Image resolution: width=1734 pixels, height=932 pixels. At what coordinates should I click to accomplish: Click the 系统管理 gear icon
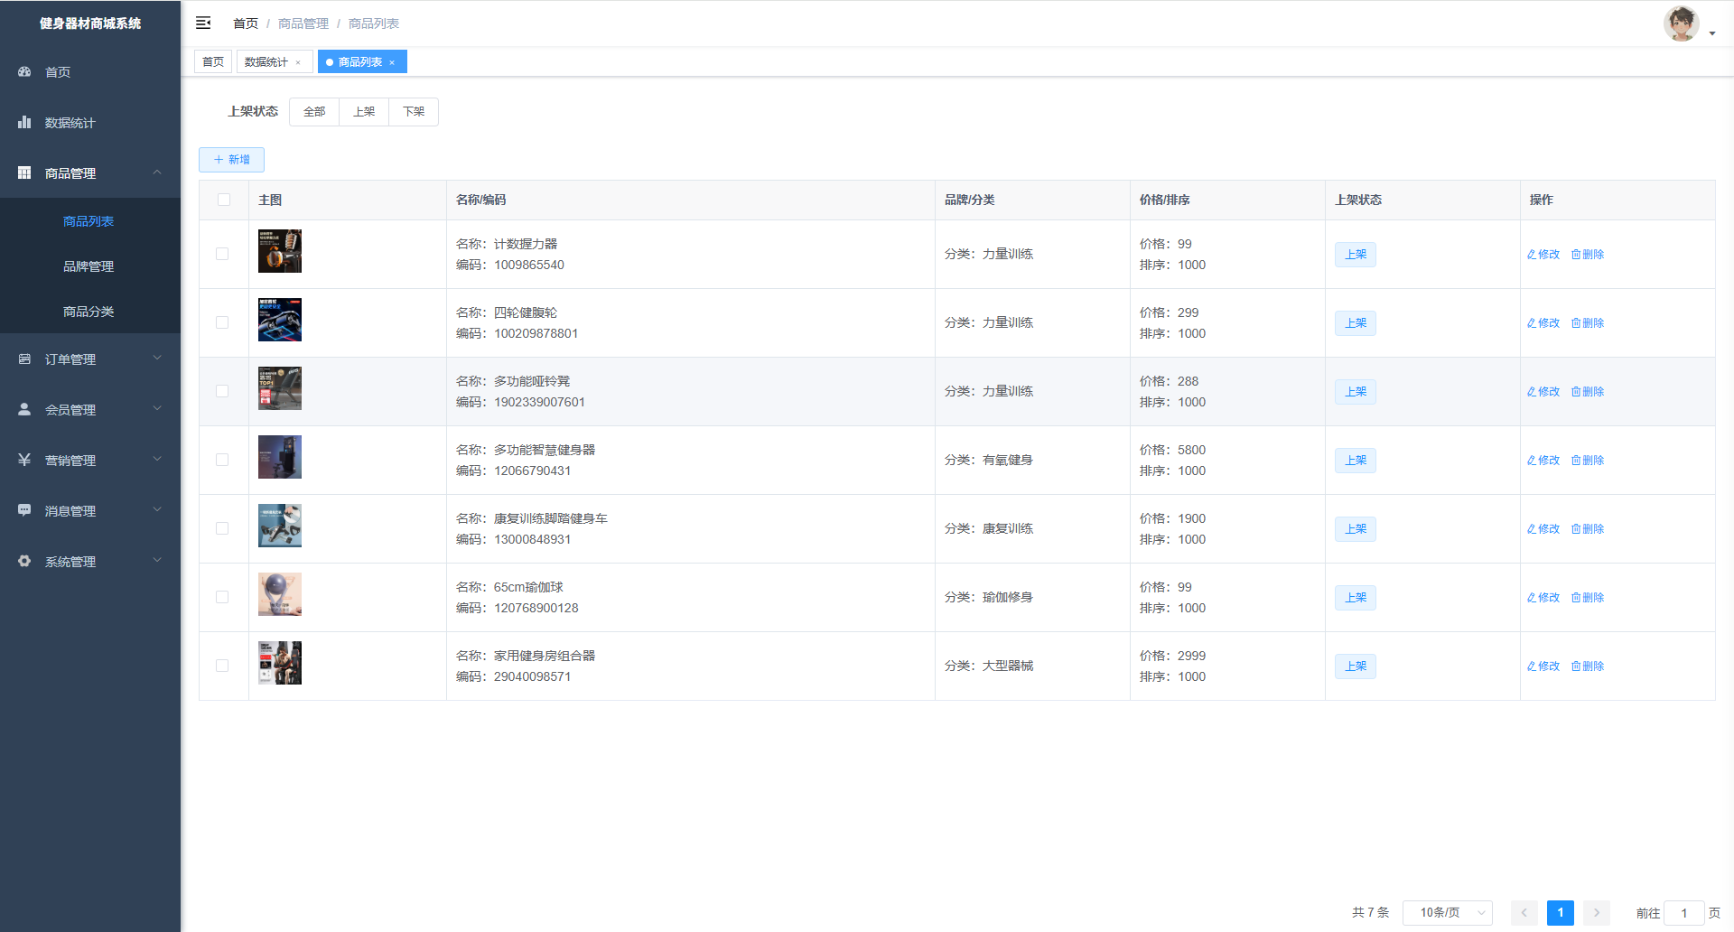[x=24, y=561]
